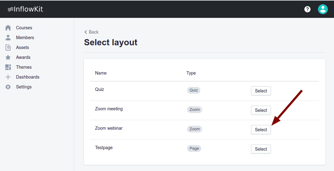Screen dimensions: 334x171
Task: Click the Quiz type tag
Action: point(194,90)
